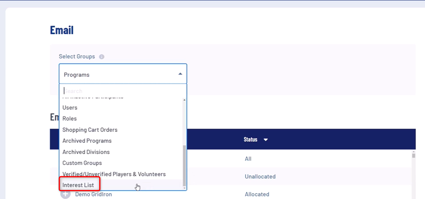This screenshot has height=199, width=425.
Task: Click the email table scrollbar up arrow
Action: 413,152
